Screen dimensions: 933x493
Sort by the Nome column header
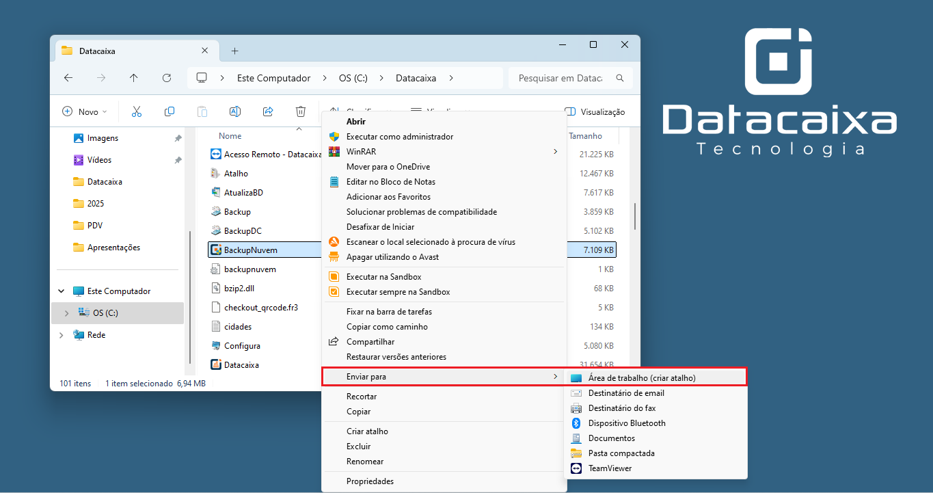[x=230, y=136]
